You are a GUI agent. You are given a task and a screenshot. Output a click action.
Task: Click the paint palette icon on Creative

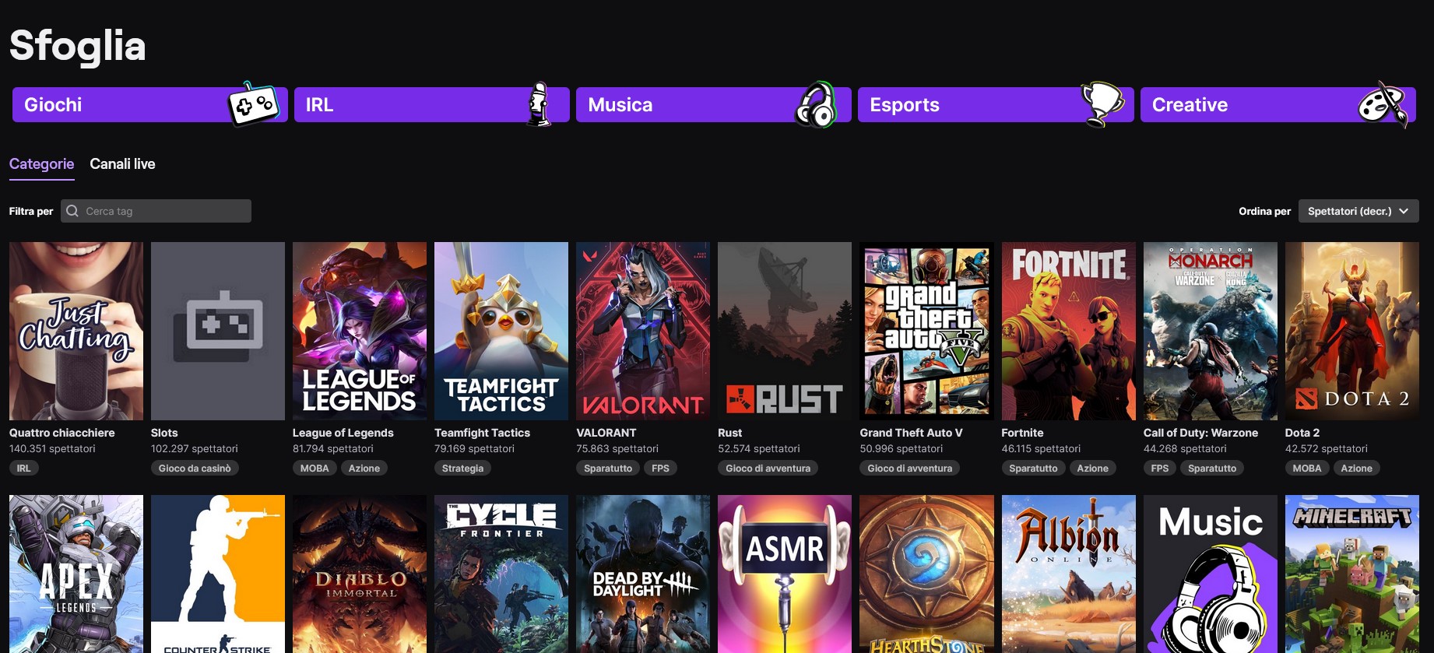[x=1383, y=104]
